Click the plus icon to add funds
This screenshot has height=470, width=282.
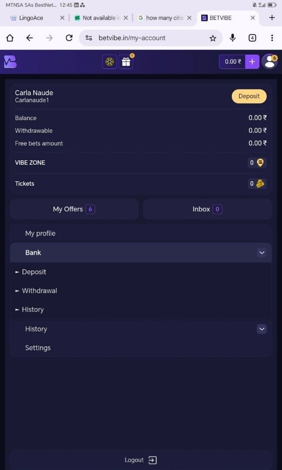[x=252, y=62]
